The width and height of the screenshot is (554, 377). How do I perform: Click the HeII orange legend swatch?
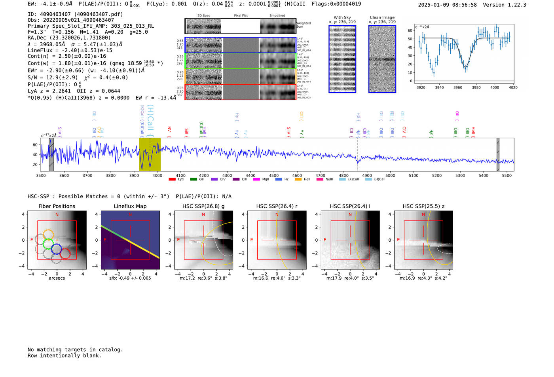tap(298, 179)
